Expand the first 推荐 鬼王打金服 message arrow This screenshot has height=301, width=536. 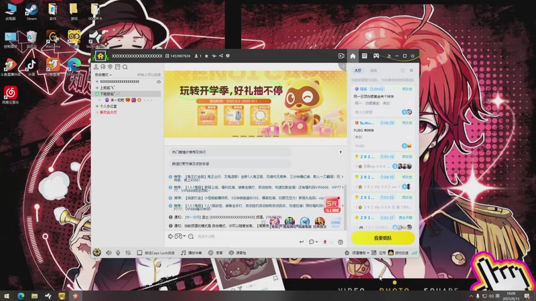tap(342, 177)
